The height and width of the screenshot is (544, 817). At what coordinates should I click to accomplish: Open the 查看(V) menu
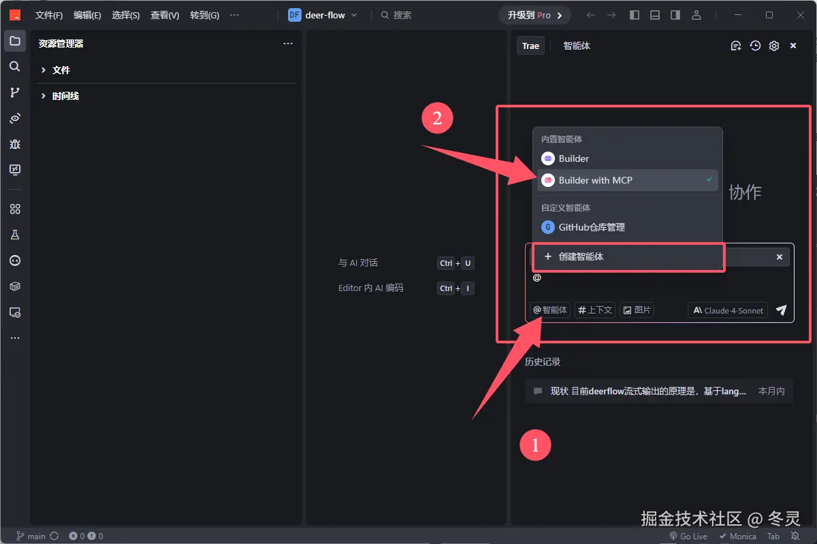(165, 15)
